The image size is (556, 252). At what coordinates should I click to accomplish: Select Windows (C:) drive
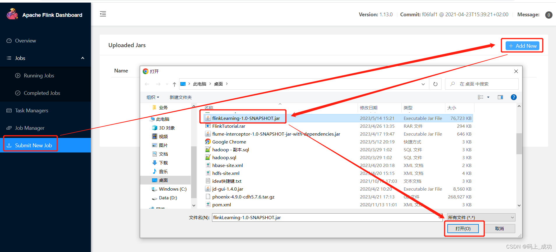point(172,189)
